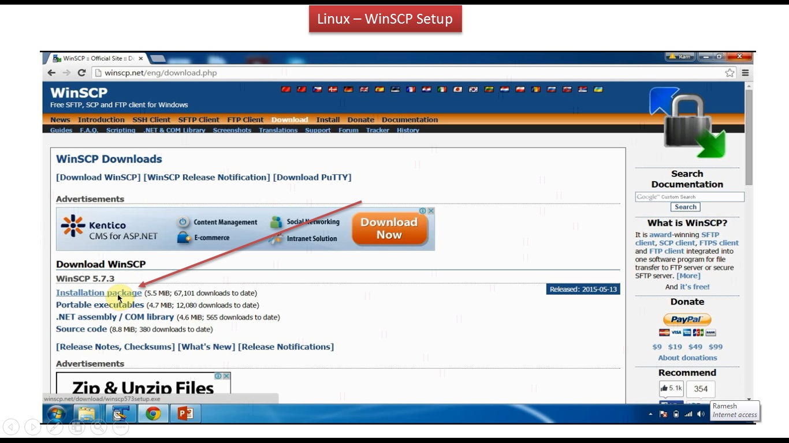Viewport: 789px width, 443px height.
Task: Click the [What's New] link
Action: [207, 347]
